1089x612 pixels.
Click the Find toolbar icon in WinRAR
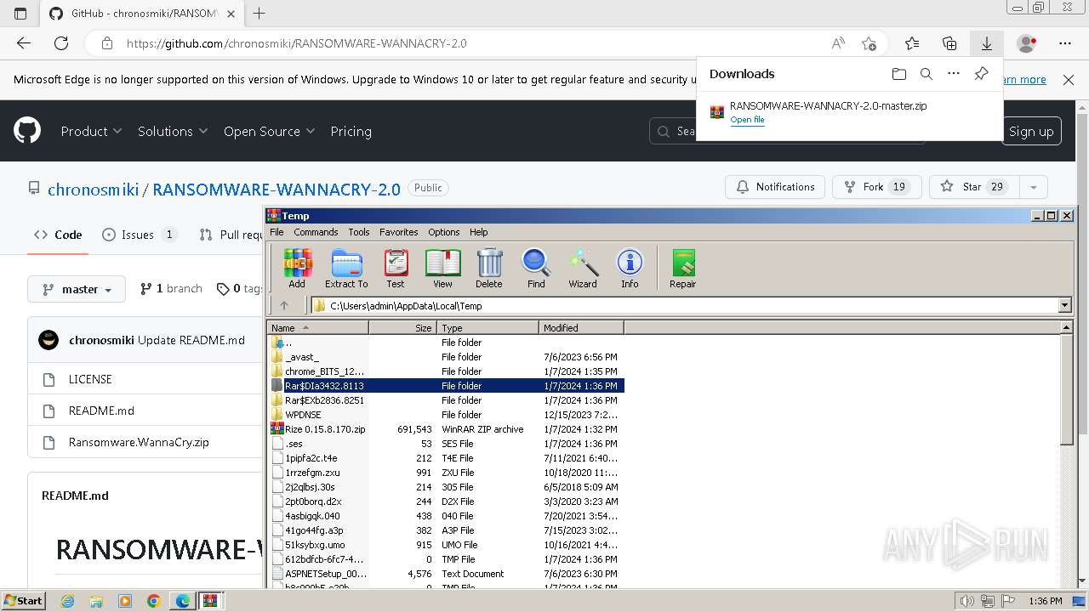coord(536,268)
